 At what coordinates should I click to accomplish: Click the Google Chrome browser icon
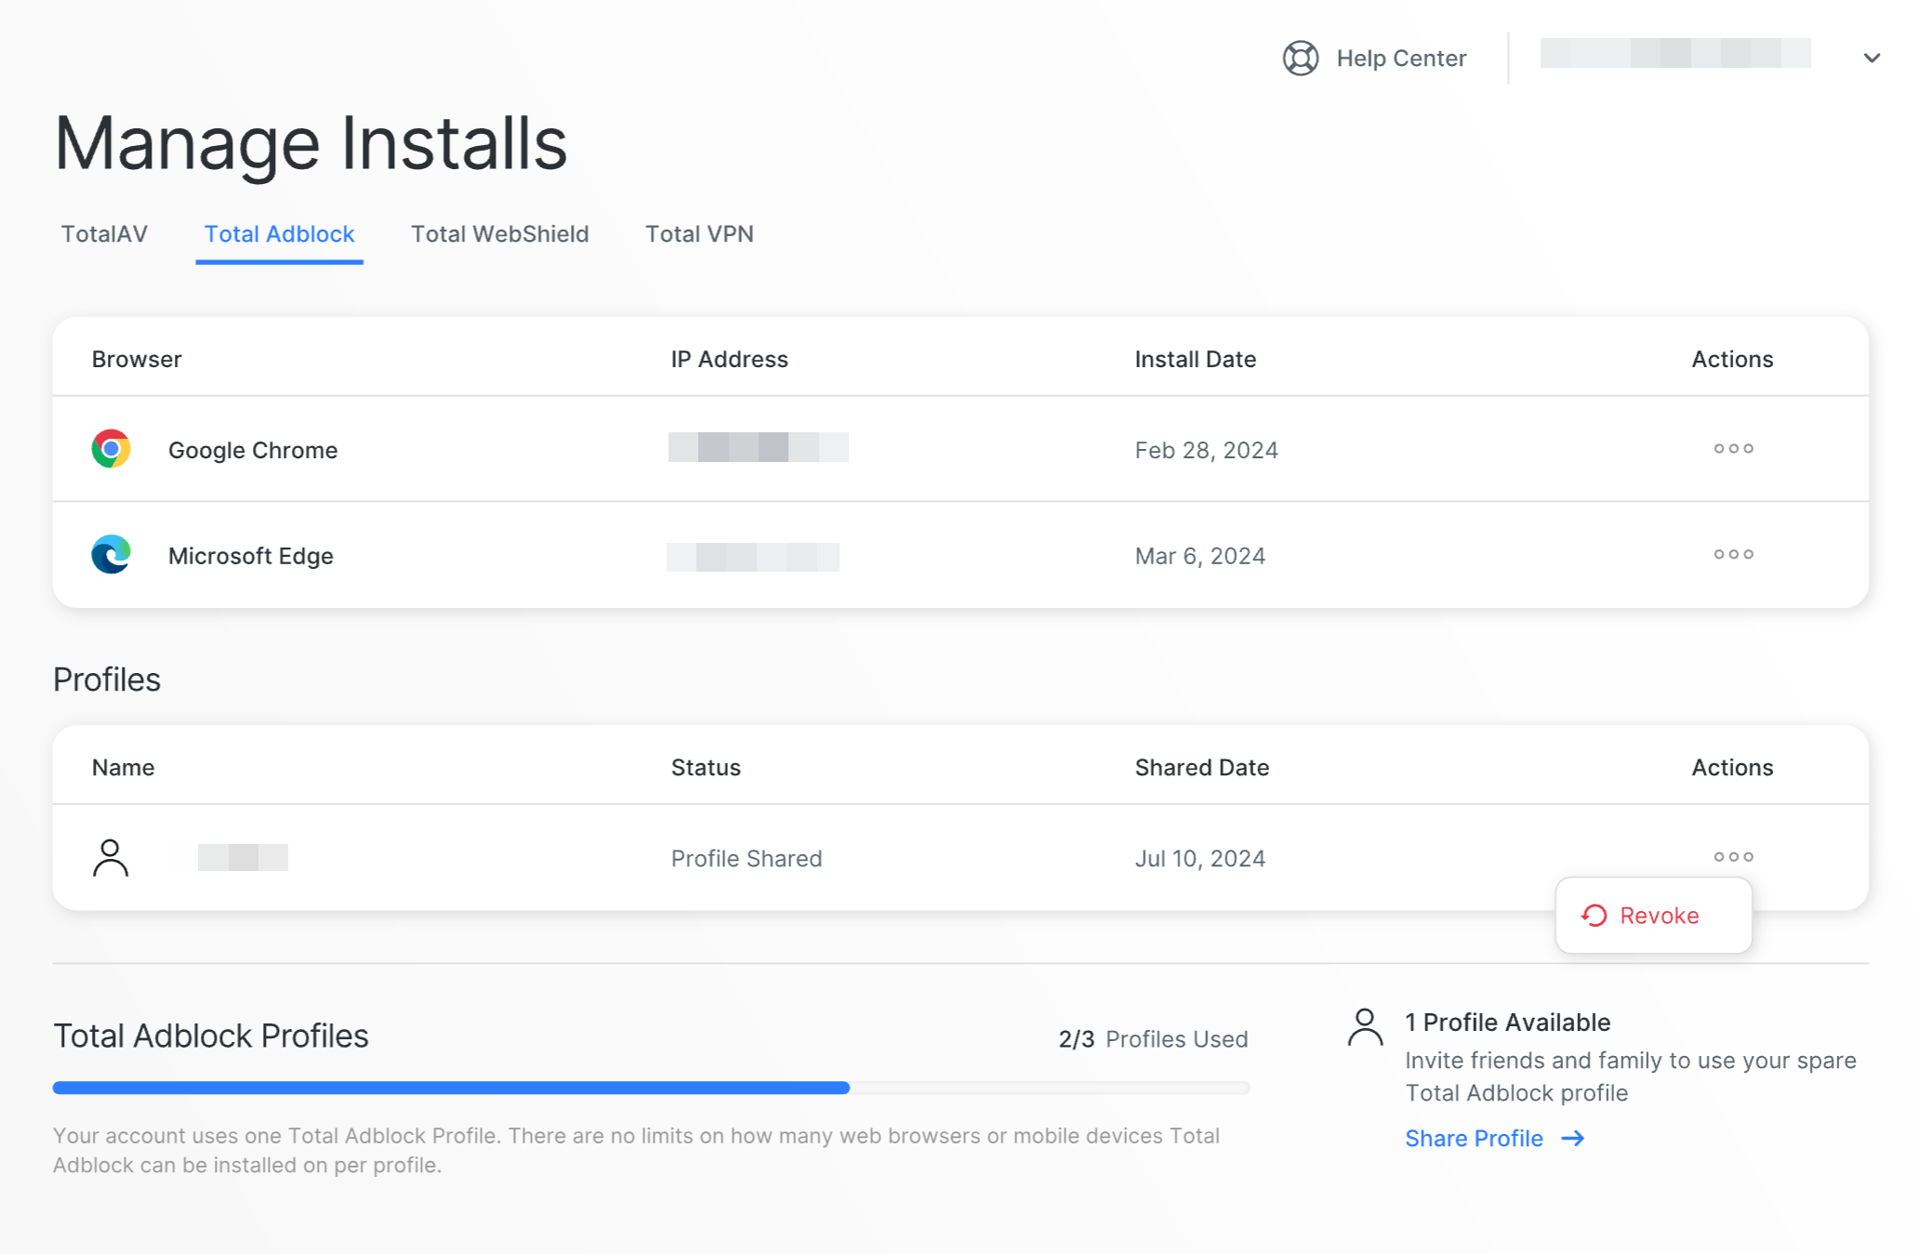pyautogui.click(x=111, y=449)
